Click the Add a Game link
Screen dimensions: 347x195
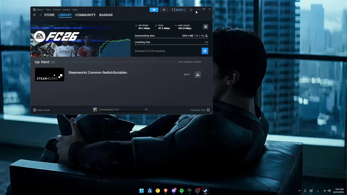click(44, 110)
